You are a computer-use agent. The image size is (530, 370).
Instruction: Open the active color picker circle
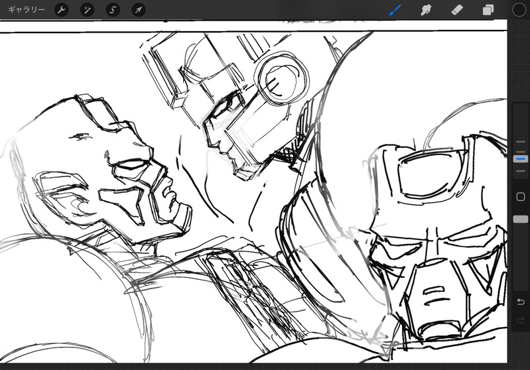[519, 10]
